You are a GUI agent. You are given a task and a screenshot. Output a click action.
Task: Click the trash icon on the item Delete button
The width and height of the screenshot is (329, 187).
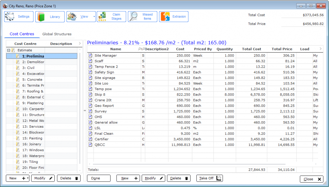pyautogui.click(x=187, y=178)
